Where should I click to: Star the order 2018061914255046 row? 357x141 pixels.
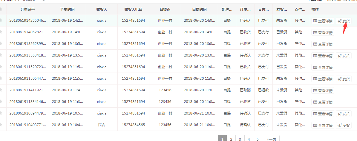pyautogui.click(x=1, y=21)
